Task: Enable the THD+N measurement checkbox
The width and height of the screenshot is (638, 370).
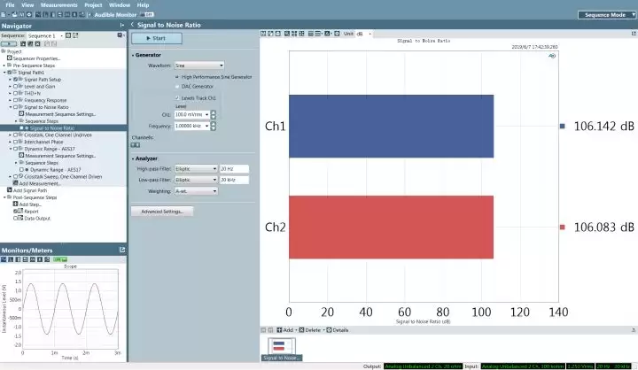Action: [x=15, y=93]
